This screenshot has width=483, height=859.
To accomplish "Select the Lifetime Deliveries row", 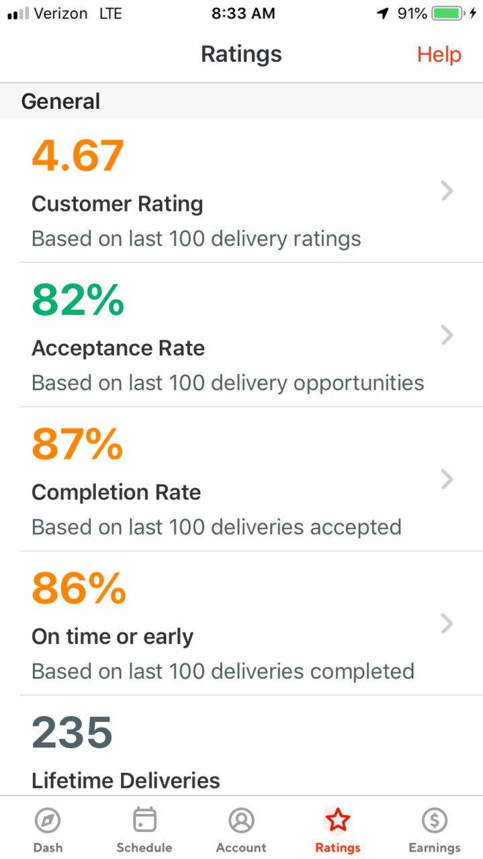I will (241, 745).
